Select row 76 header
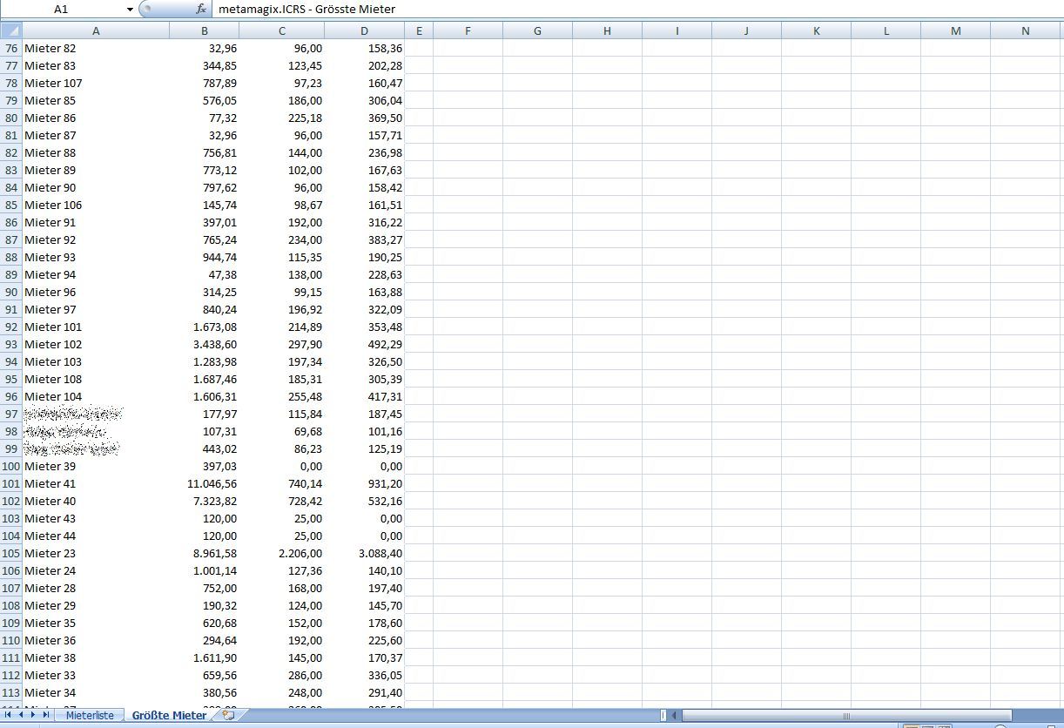Screen dimensions: 1064x728 click(x=10, y=49)
